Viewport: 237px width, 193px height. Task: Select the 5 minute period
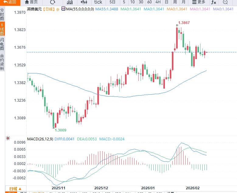click(x=124, y=2)
